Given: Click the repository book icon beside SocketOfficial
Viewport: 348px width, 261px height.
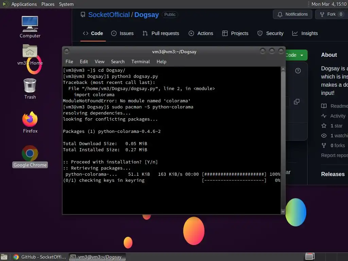Looking at the screenshot, I should click(83, 15).
